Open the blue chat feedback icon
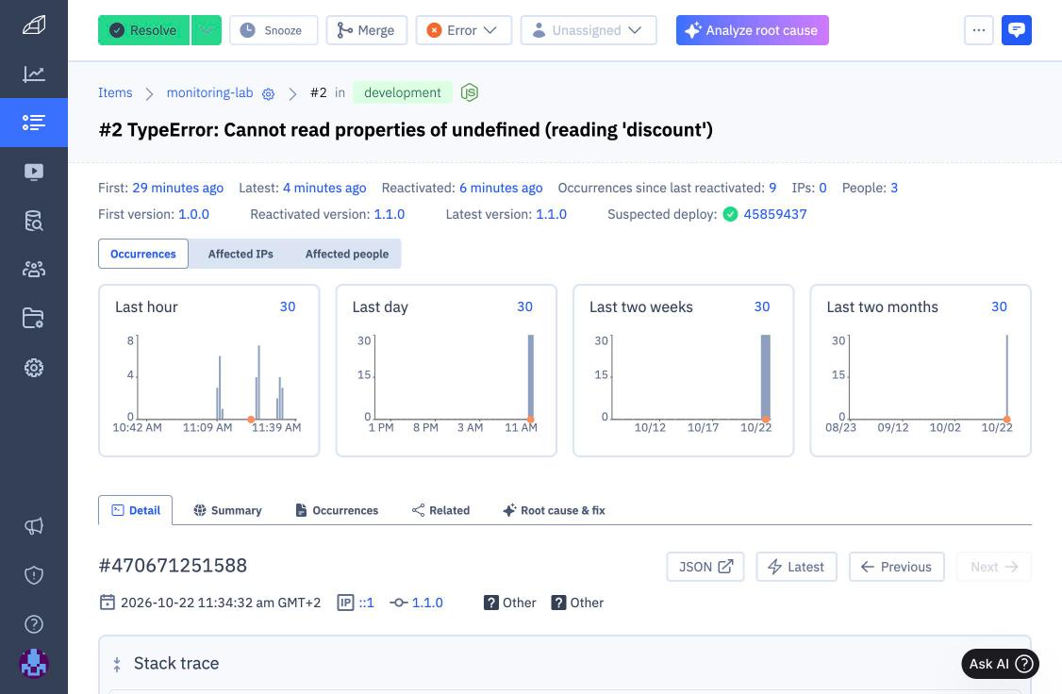The height and width of the screenshot is (694, 1062). (x=1016, y=30)
